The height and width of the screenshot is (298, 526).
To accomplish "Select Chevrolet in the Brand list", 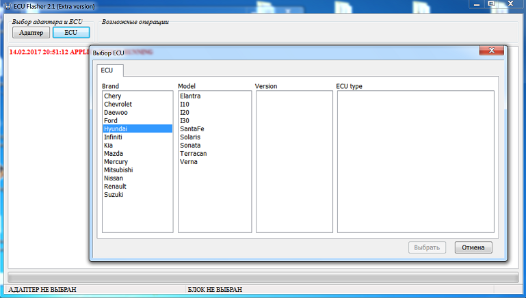I will pyautogui.click(x=137, y=105).
